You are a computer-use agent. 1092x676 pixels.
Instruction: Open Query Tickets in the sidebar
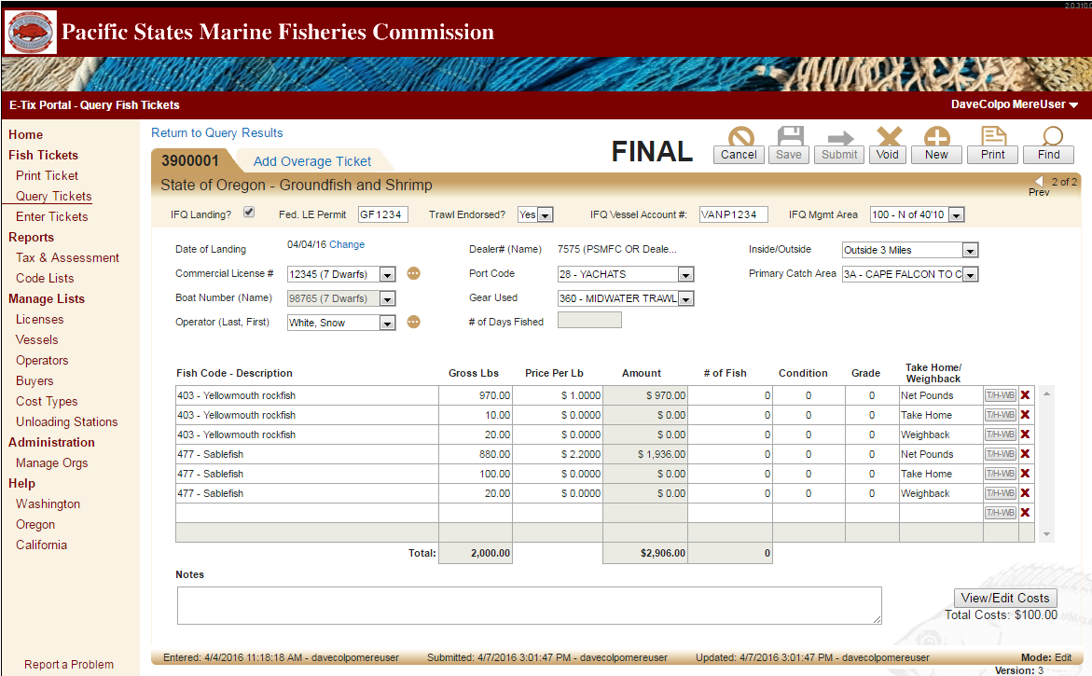click(x=54, y=197)
